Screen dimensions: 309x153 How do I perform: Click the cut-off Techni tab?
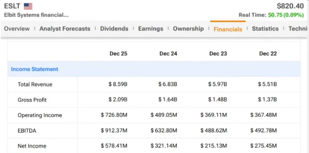point(298,29)
